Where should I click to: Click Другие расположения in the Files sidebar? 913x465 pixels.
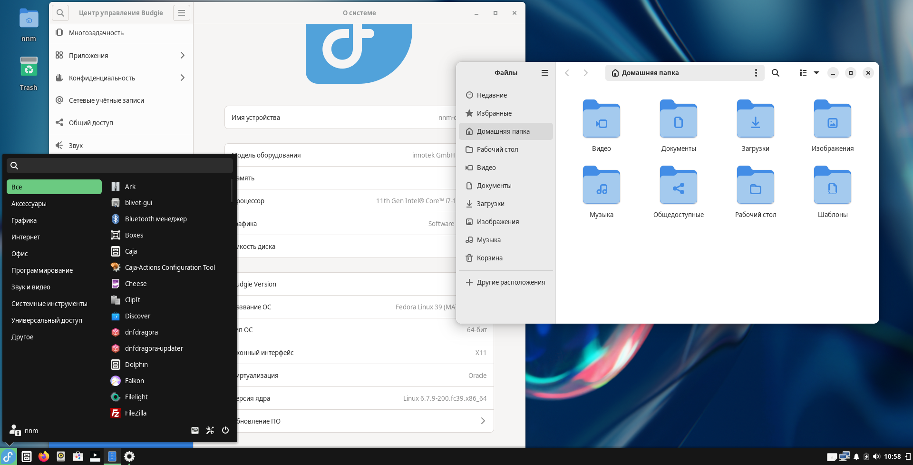[510, 282]
